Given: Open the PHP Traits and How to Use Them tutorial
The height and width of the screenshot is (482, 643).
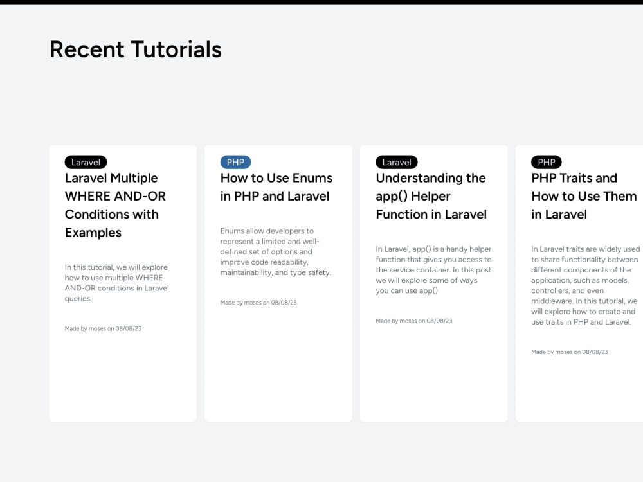Looking at the screenshot, I should (x=584, y=196).
